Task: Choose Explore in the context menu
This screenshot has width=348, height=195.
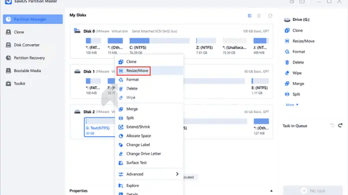Action: tap(150, 186)
